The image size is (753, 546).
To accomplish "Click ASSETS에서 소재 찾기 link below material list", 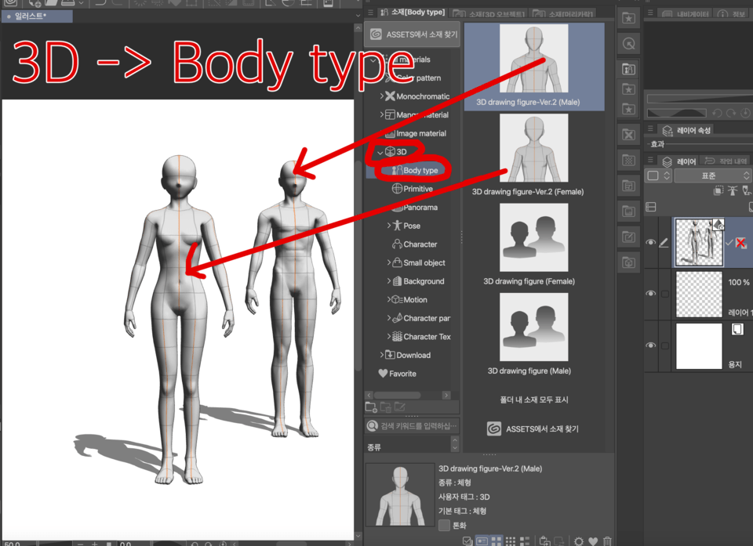I will pyautogui.click(x=533, y=429).
